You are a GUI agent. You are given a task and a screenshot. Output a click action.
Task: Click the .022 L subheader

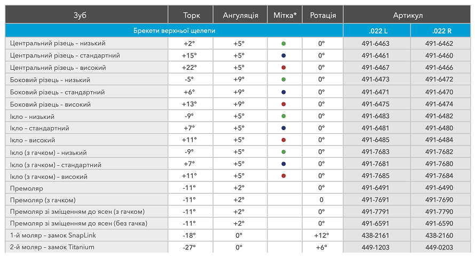pos(377,31)
